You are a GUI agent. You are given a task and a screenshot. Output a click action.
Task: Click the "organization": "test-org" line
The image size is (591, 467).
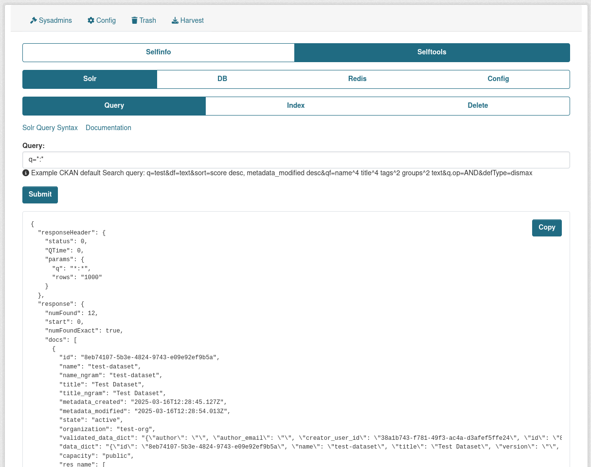pos(107,430)
